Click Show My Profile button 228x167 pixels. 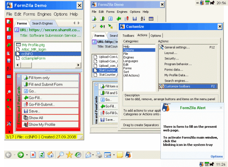coord(50,125)
